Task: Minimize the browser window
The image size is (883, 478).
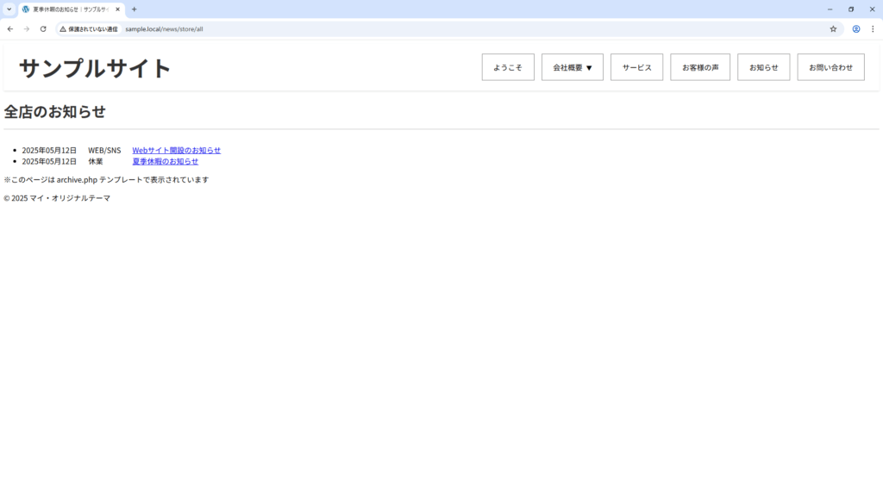Action: [830, 9]
